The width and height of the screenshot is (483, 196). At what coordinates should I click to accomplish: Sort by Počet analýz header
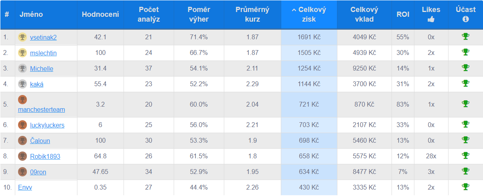149,14
